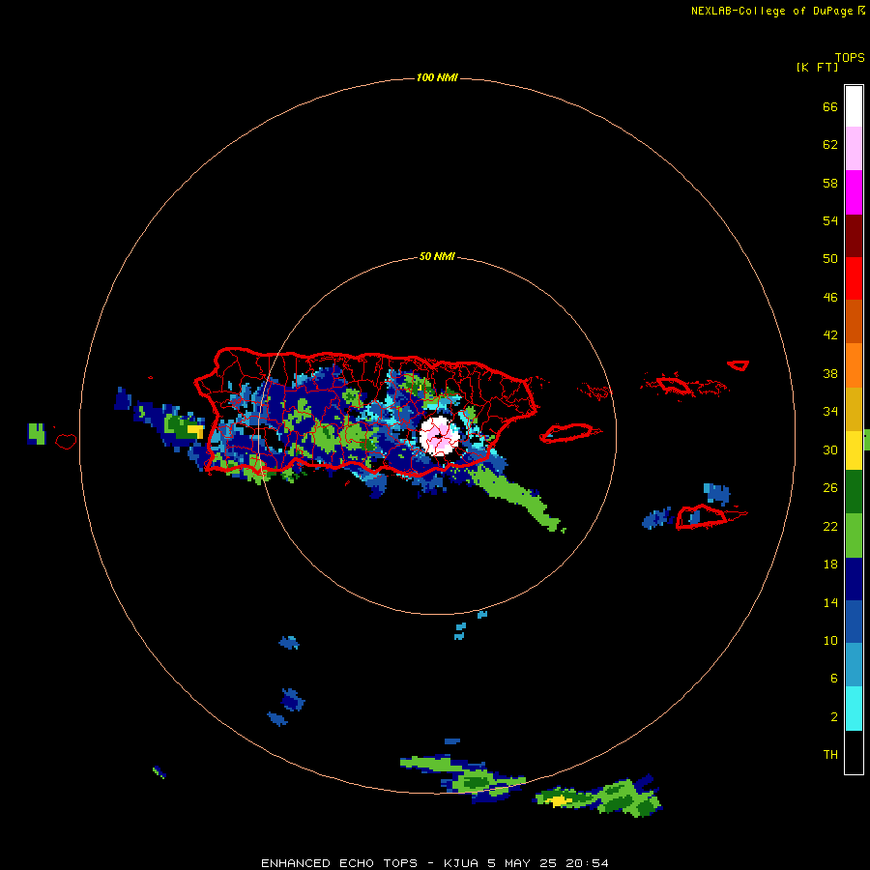This screenshot has height=870, width=870.
Task: Click the [K FT] units label
Action: (x=817, y=68)
